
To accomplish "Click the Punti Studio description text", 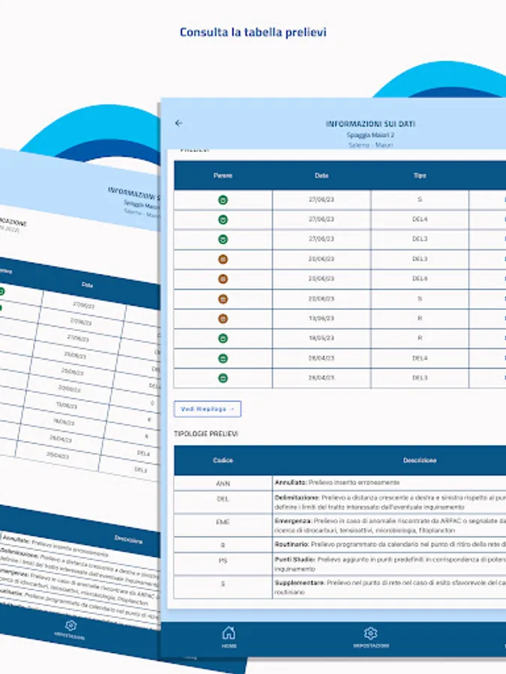I will point(391,564).
